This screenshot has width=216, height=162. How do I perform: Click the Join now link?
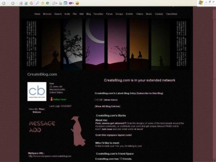click(107, 129)
